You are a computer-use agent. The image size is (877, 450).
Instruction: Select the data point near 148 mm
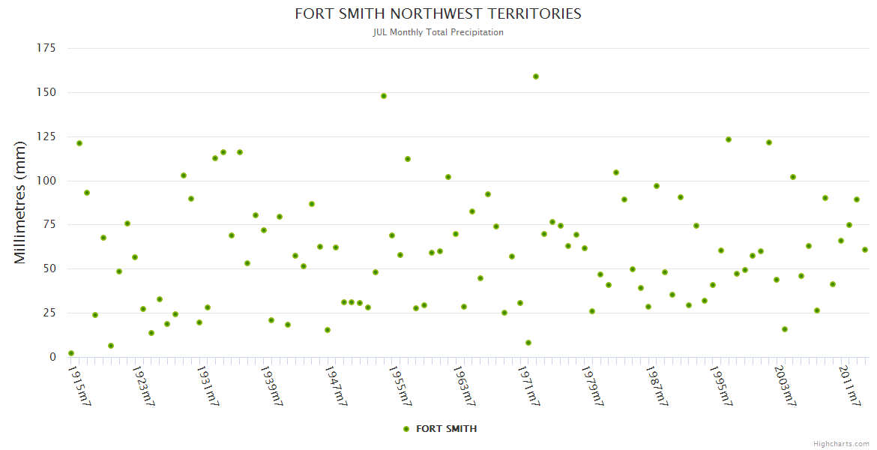click(x=384, y=96)
